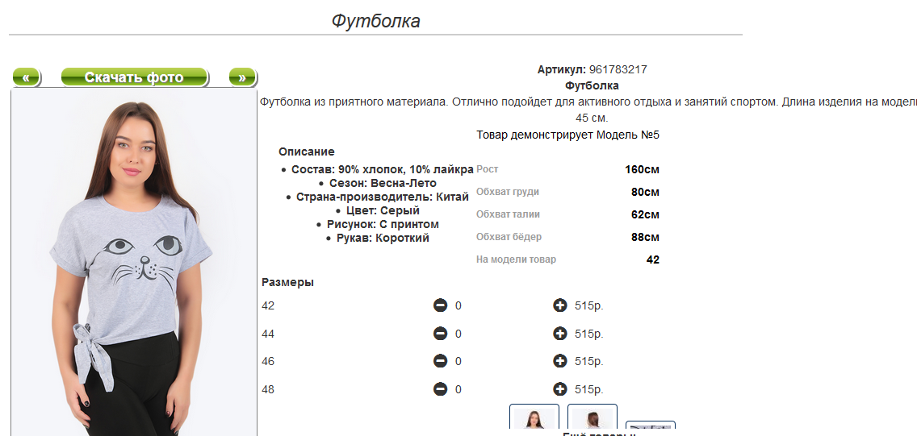Click the size 44 row label

(x=268, y=334)
